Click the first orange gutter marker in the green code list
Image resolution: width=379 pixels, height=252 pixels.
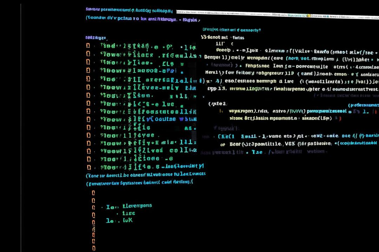click(x=88, y=45)
